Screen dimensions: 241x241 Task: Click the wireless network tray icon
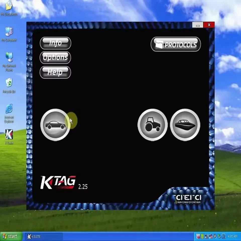pyautogui.click(x=207, y=236)
